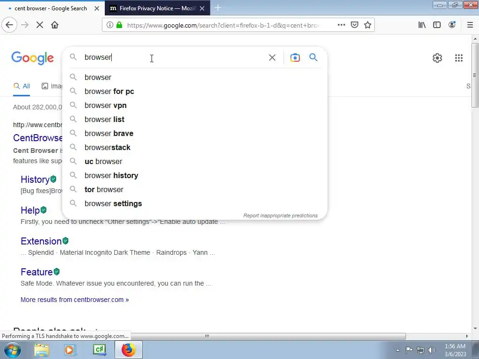Submit search with blue magnifier icon
This screenshot has height=359, width=479.
click(x=313, y=57)
